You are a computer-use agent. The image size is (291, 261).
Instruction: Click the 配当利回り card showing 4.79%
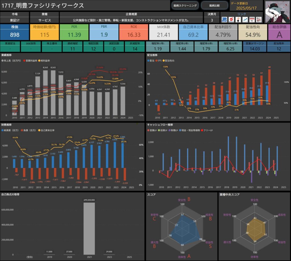[x=223, y=32]
